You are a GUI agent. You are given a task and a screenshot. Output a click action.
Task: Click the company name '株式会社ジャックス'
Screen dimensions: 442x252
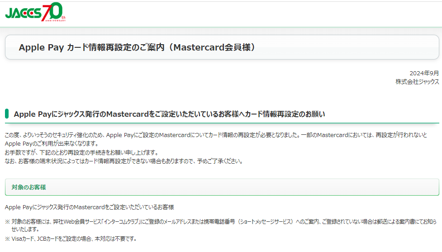point(417,82)
